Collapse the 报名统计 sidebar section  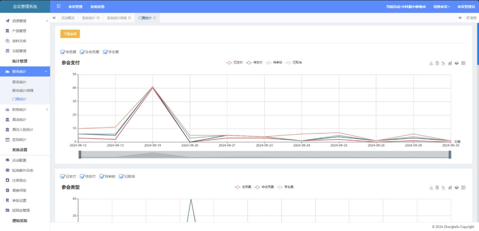[x=46, y=72]
